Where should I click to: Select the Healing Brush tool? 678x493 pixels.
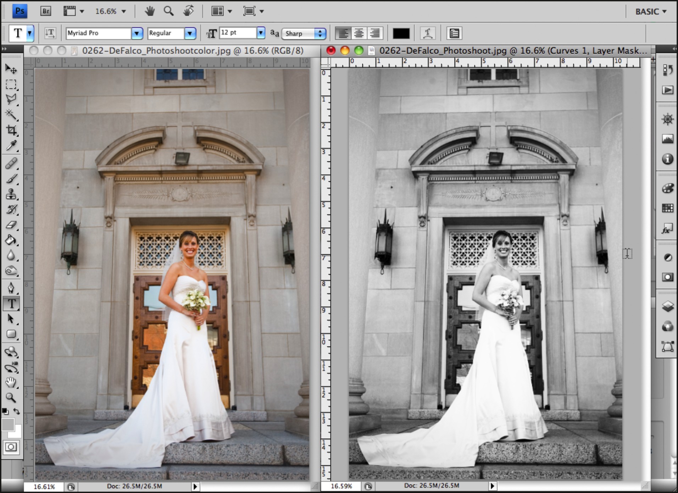pos(11,164)
